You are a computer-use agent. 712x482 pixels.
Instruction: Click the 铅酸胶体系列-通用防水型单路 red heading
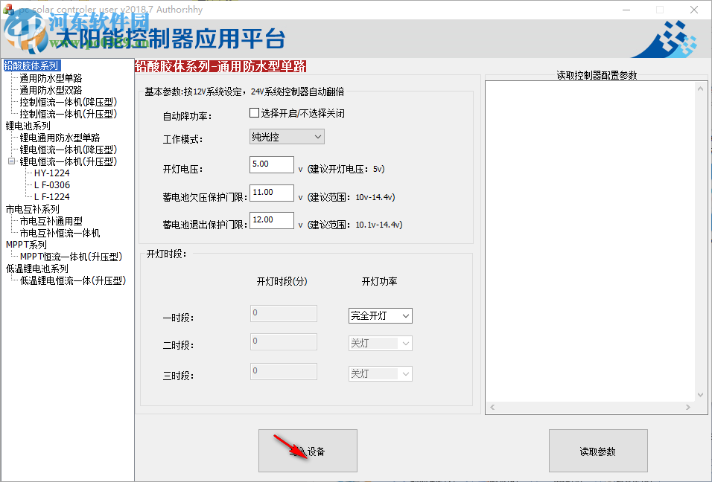pos(220,66)
